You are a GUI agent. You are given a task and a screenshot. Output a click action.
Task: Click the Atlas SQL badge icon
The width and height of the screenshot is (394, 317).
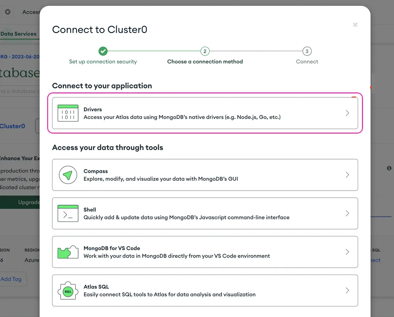(x=68, y=291)
